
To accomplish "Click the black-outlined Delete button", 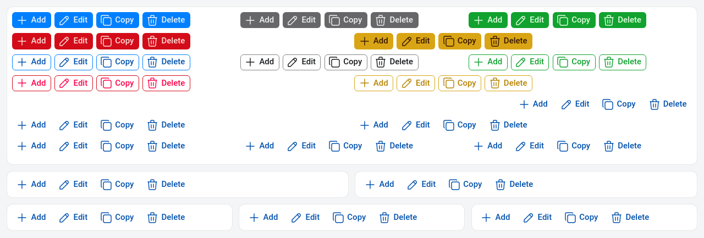I will click(394, 62).
